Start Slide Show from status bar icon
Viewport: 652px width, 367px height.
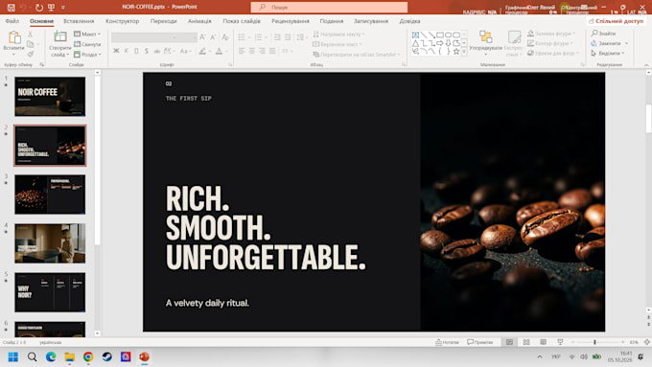click(560, 342)
